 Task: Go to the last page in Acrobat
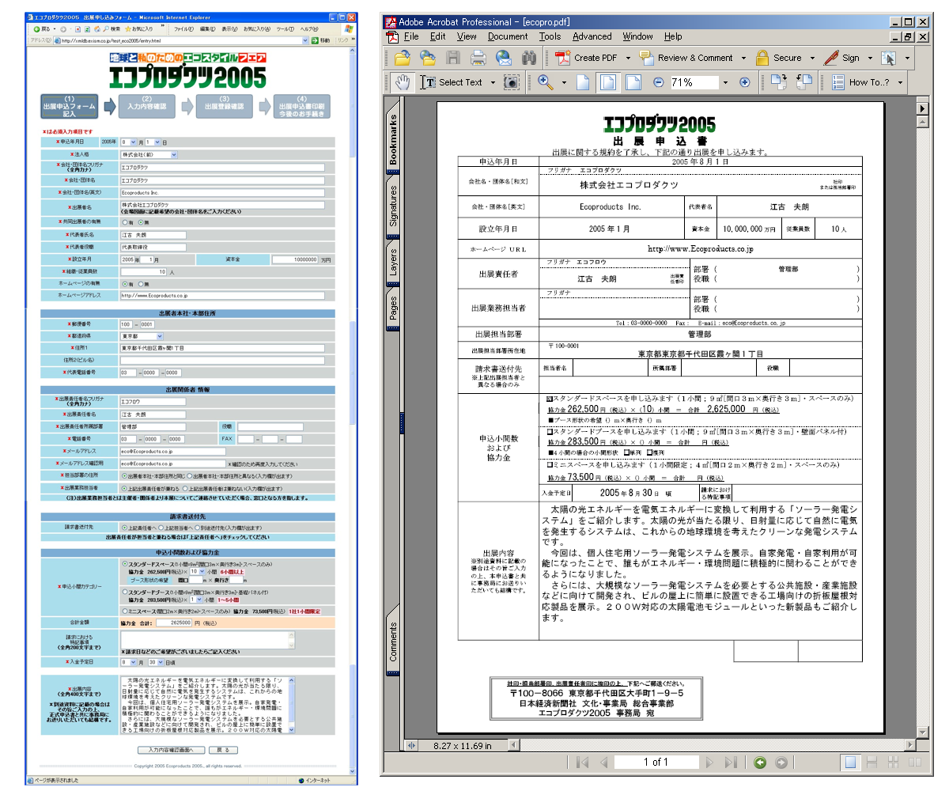coord(731,763)
